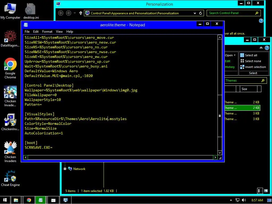Click Edit in the Explorer ribbon
Image resolution: width=272 pixels, height=204 pixels.
tap(228, 61)
